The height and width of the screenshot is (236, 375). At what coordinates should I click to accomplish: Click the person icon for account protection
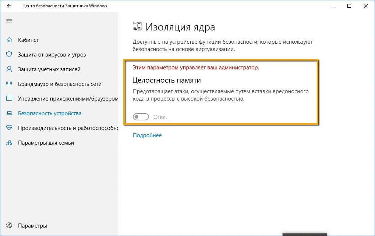[9, 69]
